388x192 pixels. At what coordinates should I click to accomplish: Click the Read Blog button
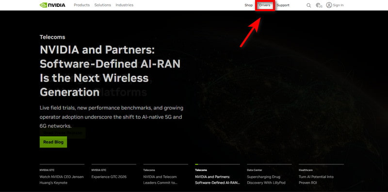click(x=53, y=142)
